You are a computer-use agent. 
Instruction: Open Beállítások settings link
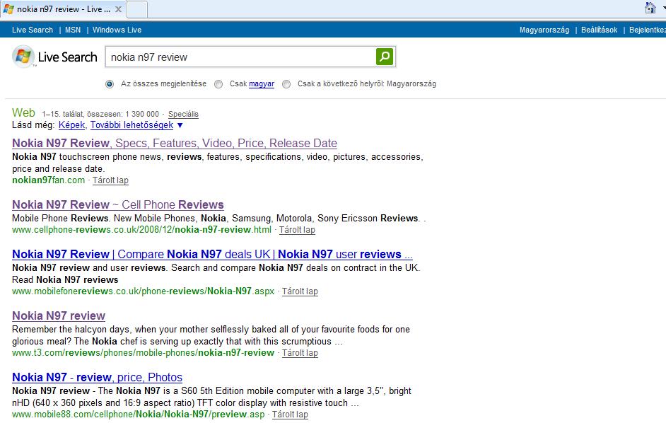pyautogui.click(x=599, y=30)
